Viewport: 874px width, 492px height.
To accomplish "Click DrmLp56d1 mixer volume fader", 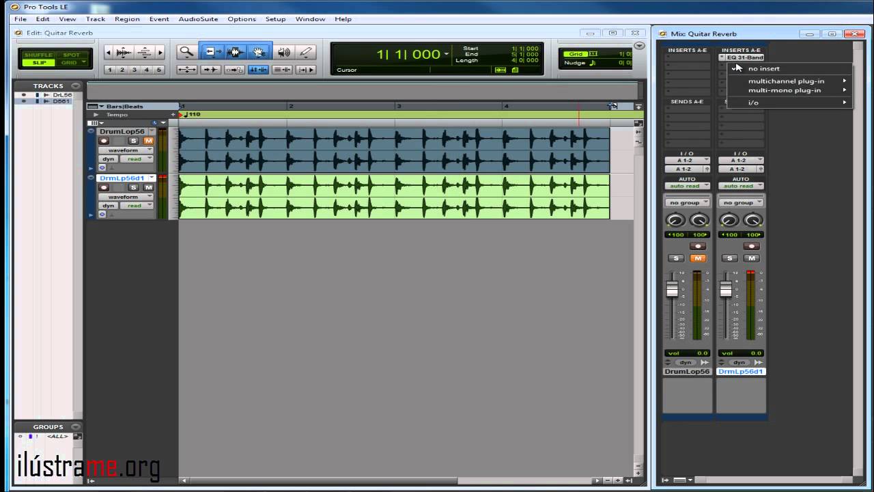I will click(x=725, y=290).
